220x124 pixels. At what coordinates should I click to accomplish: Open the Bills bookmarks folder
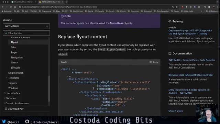click(17, 11)
